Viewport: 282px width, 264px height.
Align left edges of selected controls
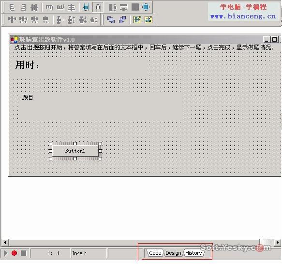pyautogui.click(x=12, y=8)
